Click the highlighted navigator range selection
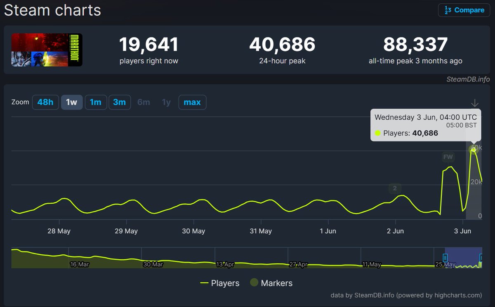 pos(463,258)
